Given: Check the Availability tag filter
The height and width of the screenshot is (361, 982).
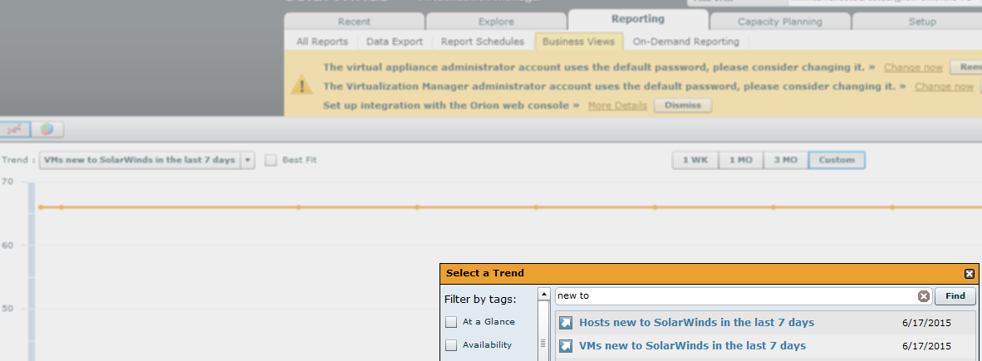Looking at the screenshot, I should tap(451, 345).
